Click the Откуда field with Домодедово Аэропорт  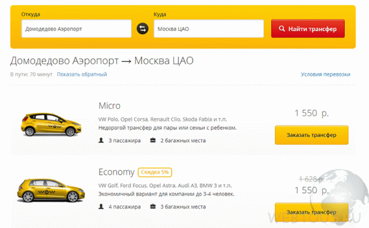point(76,29)
